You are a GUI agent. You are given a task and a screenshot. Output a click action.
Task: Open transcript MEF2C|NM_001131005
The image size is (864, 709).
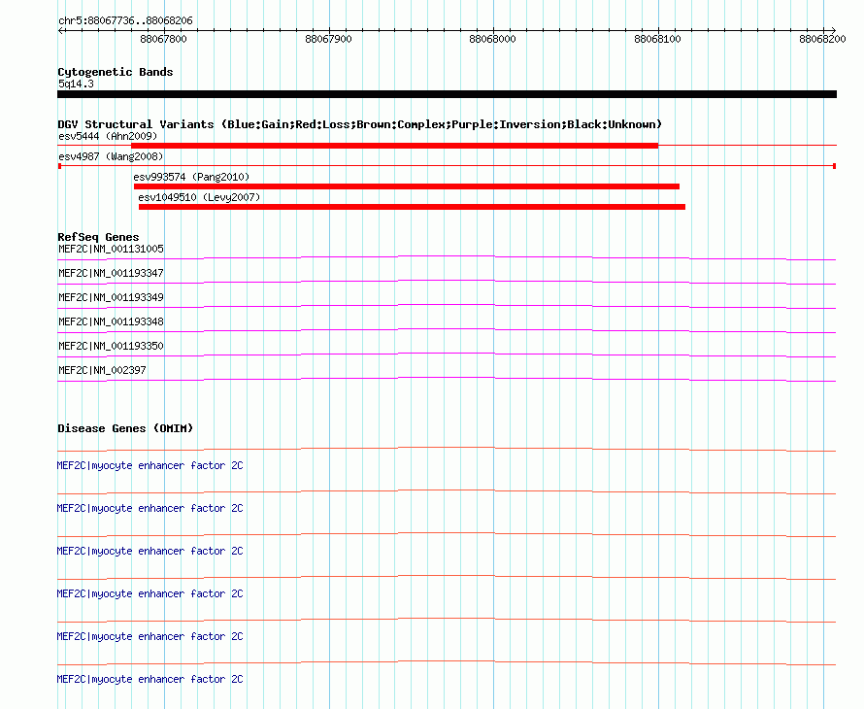pos(111,250)
